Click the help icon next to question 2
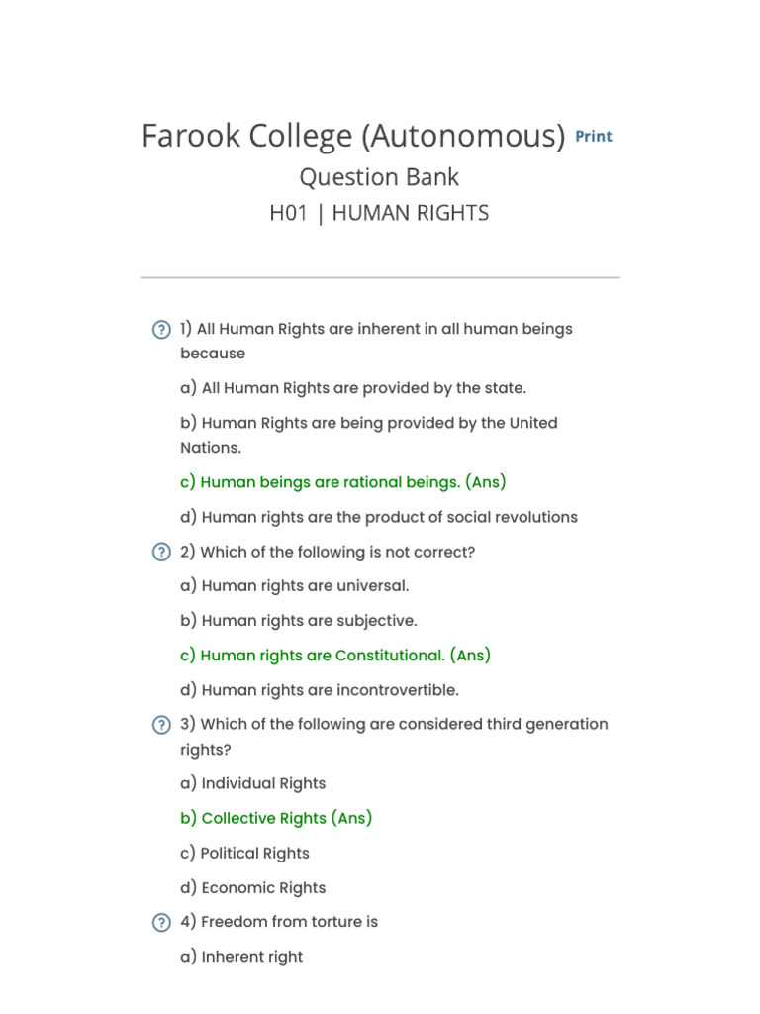 161,553
